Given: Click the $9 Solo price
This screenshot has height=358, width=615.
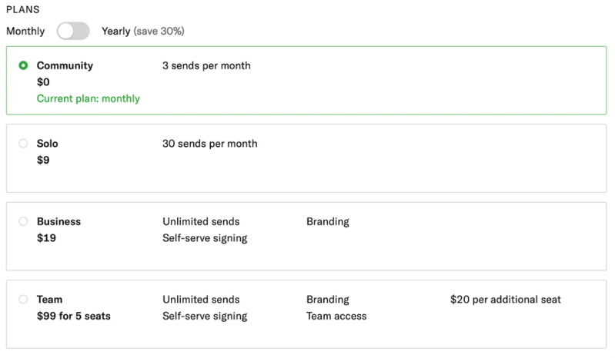Looking at the screenshot, I should pyautogui.click(x=43, y=161).
